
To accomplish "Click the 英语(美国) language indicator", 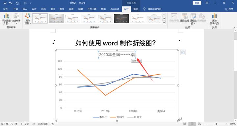I will [x=43, y=124].
